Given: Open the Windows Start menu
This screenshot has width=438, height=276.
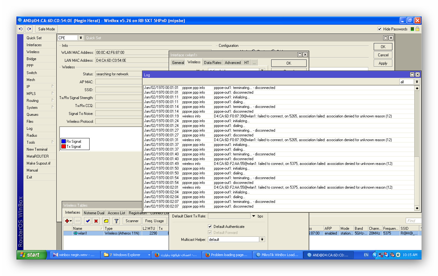Looking at the screenshot, I should click(x=32, y=255).
